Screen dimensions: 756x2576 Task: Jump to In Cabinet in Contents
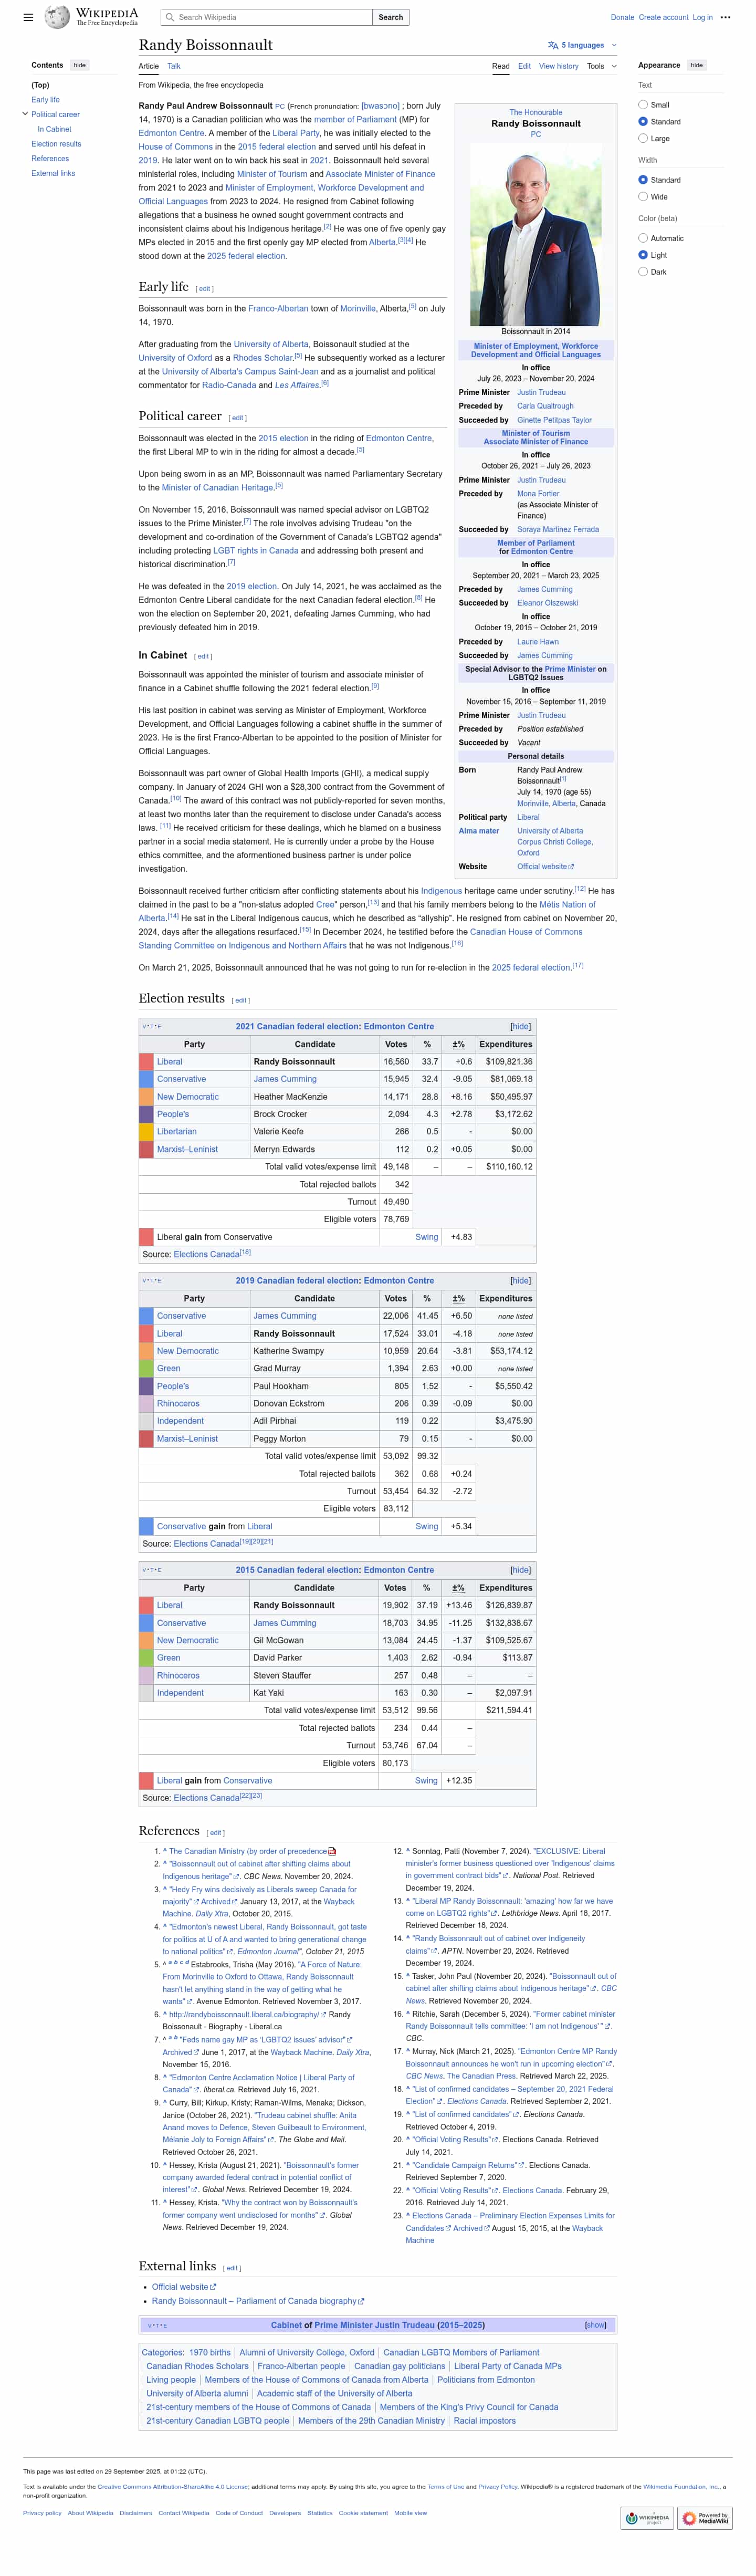(54, 129)
